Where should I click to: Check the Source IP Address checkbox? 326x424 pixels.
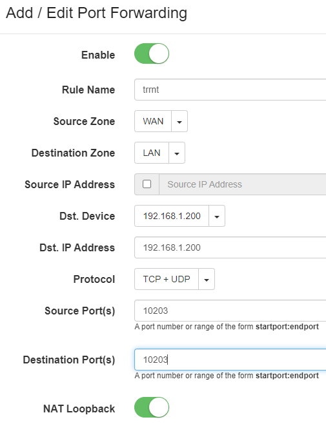tap(147, 184)
